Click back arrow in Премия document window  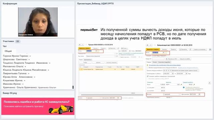tap(80, 45)
